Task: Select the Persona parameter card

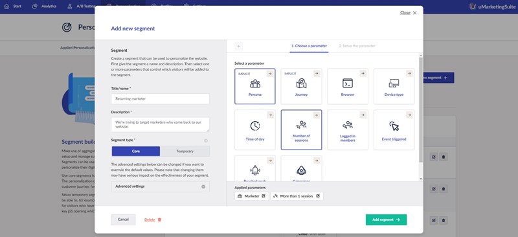Action: click(x=254, y=86)
